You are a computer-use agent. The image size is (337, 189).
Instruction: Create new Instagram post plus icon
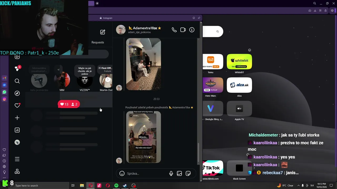tap(17, 118)
